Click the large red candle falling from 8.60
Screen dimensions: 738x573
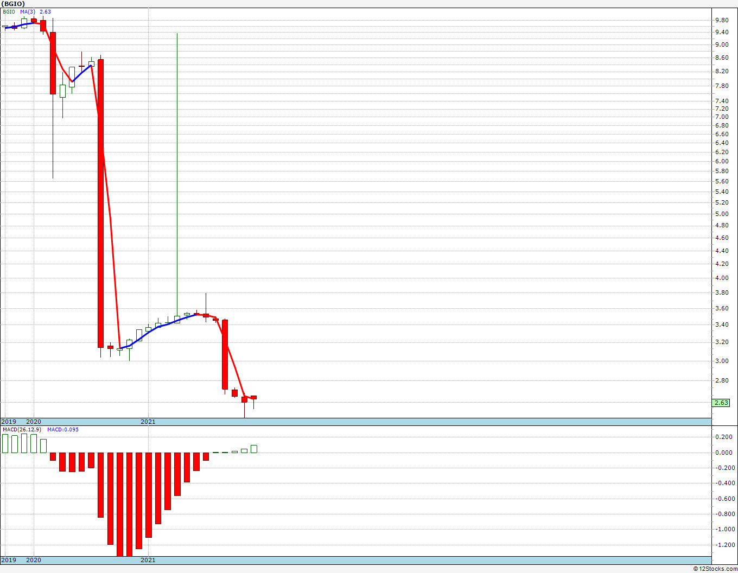click(x=100, y=203)
